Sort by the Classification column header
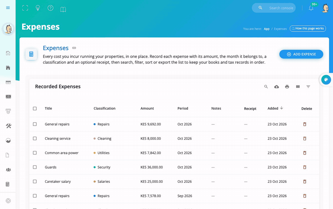The image size is (333, 209). [104, 108]
